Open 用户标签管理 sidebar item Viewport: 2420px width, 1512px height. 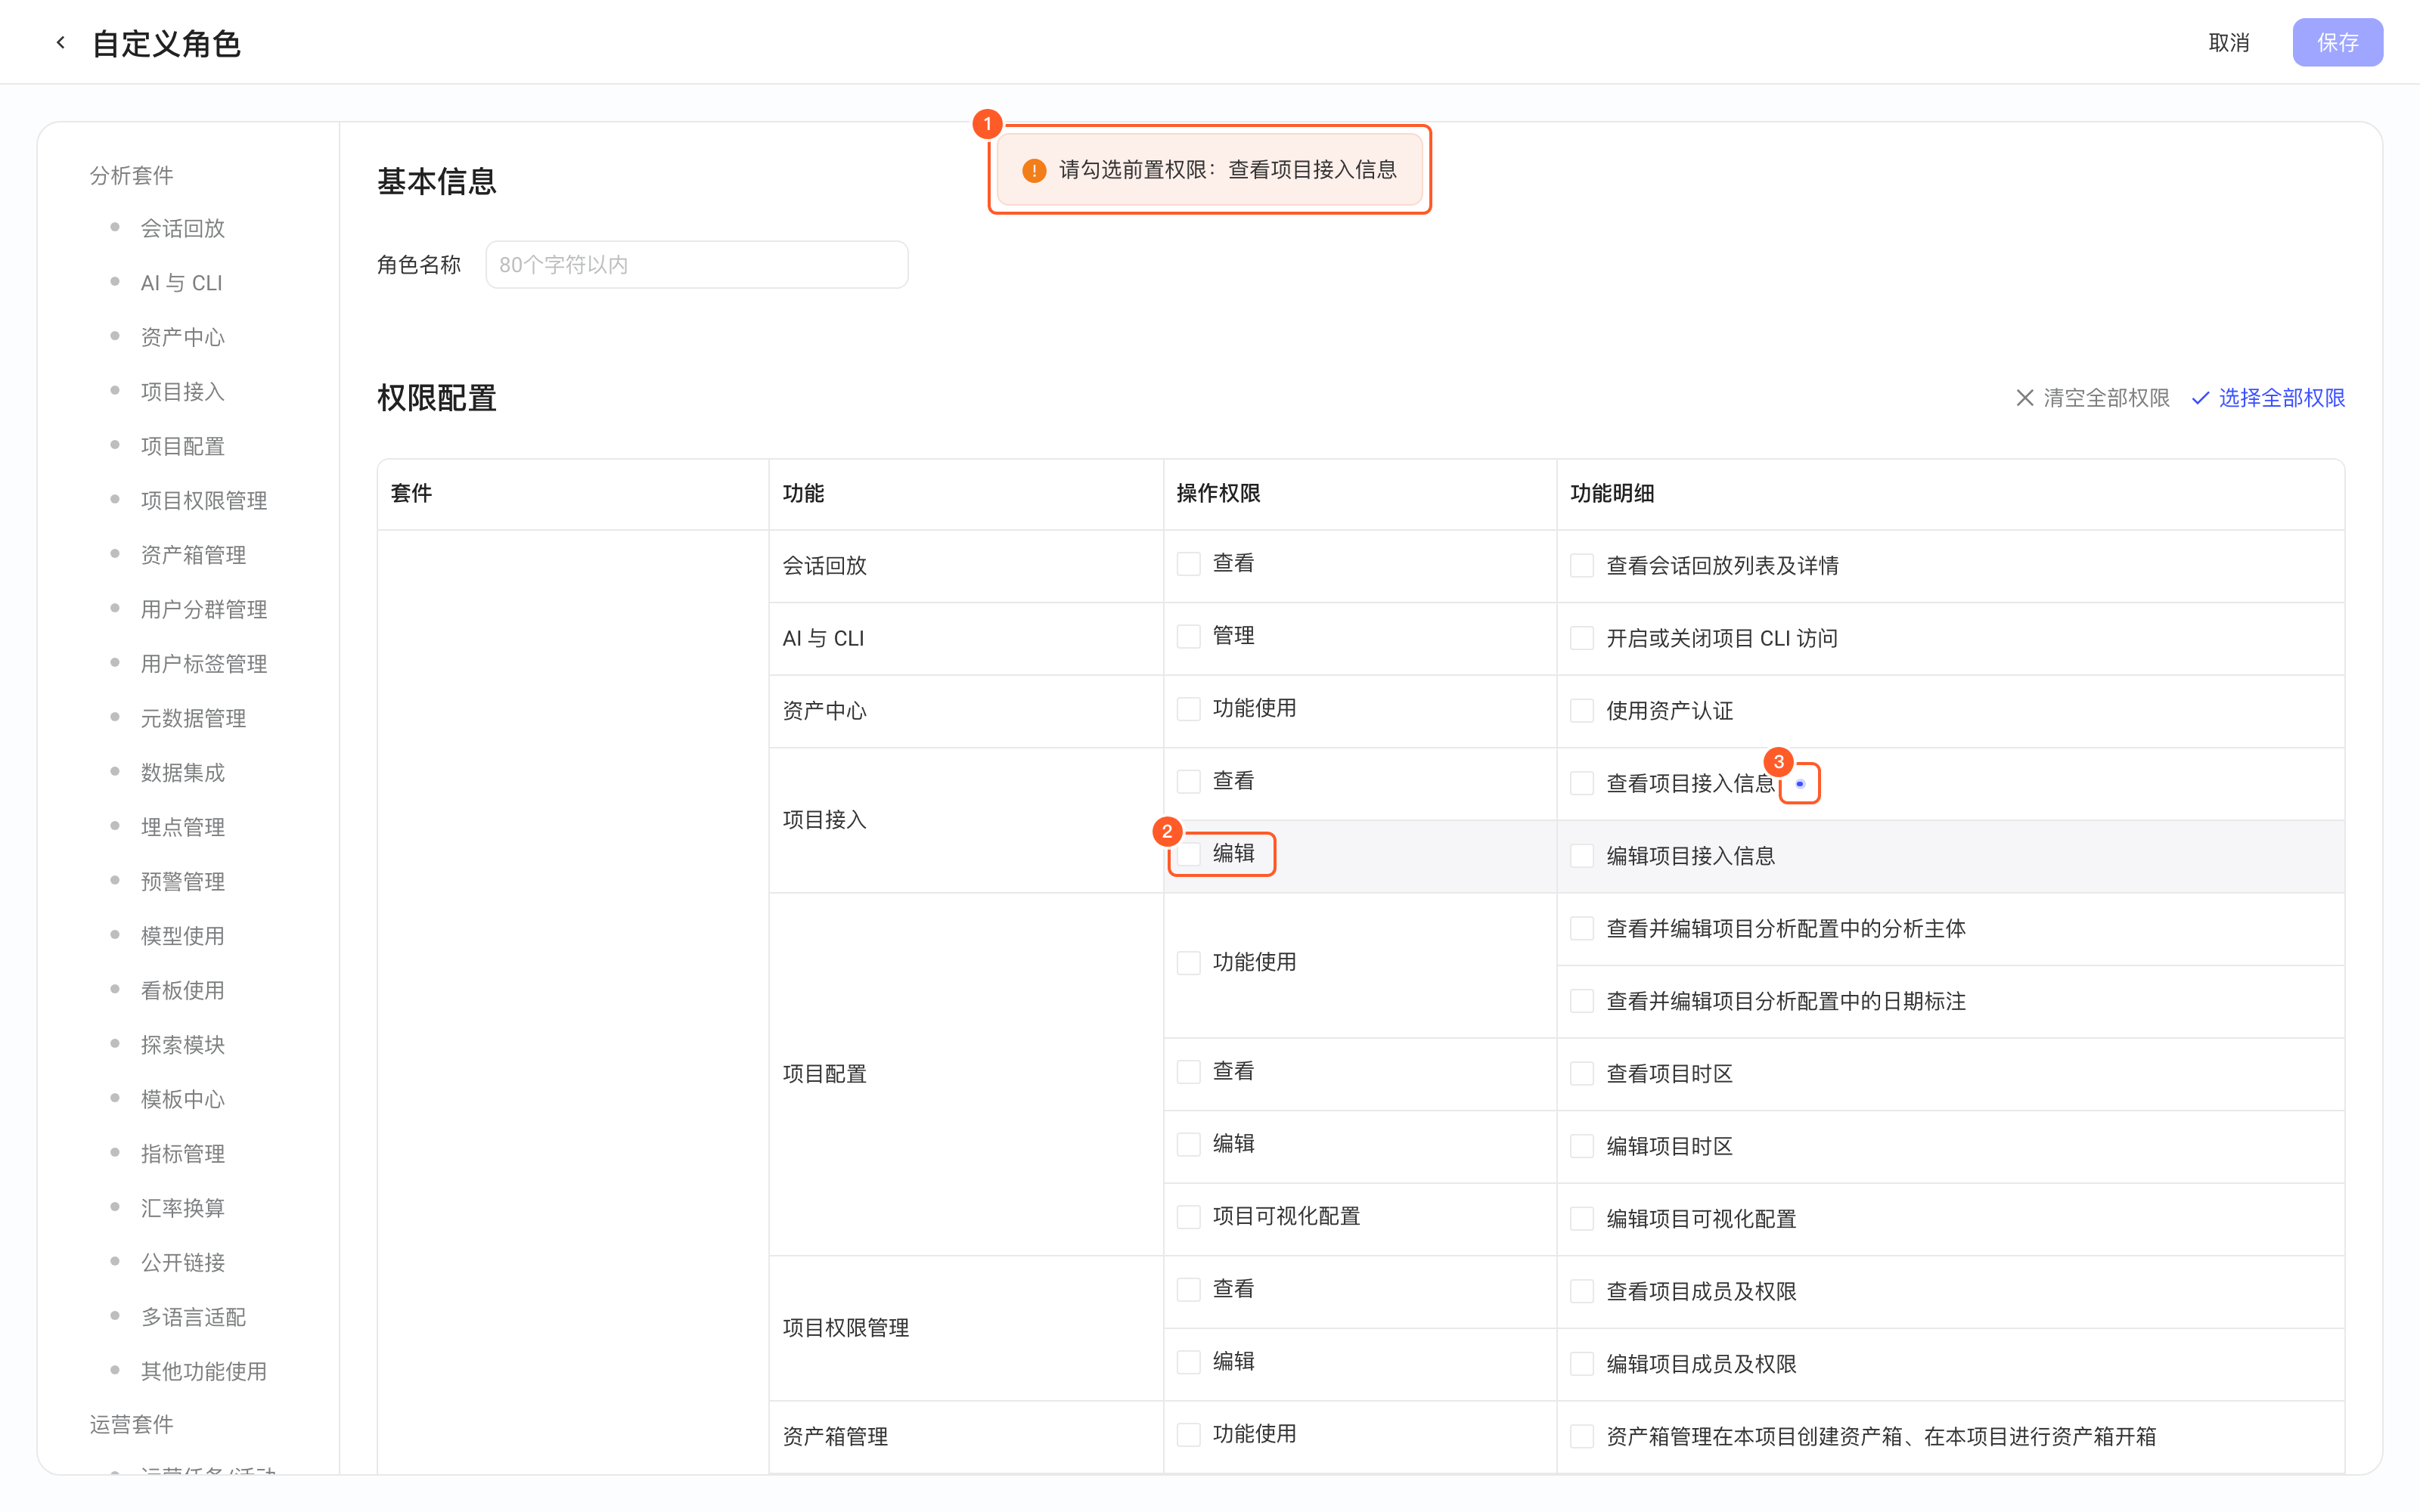point(204,664)
